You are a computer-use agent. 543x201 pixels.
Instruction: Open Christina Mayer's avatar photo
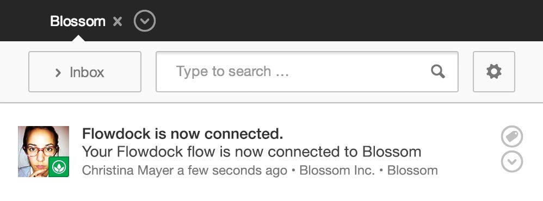[44, 152]
